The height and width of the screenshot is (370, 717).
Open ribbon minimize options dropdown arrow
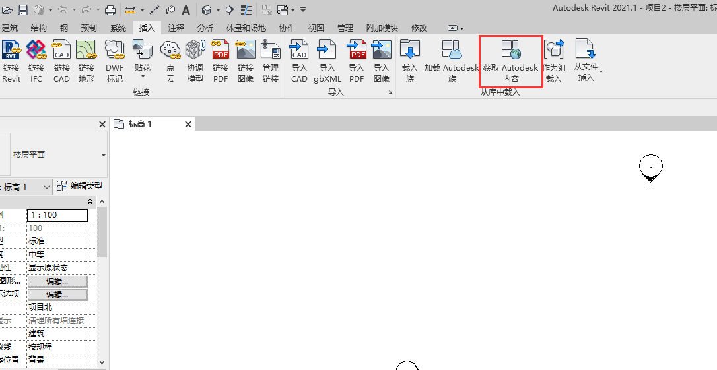(x=462, y=28)
